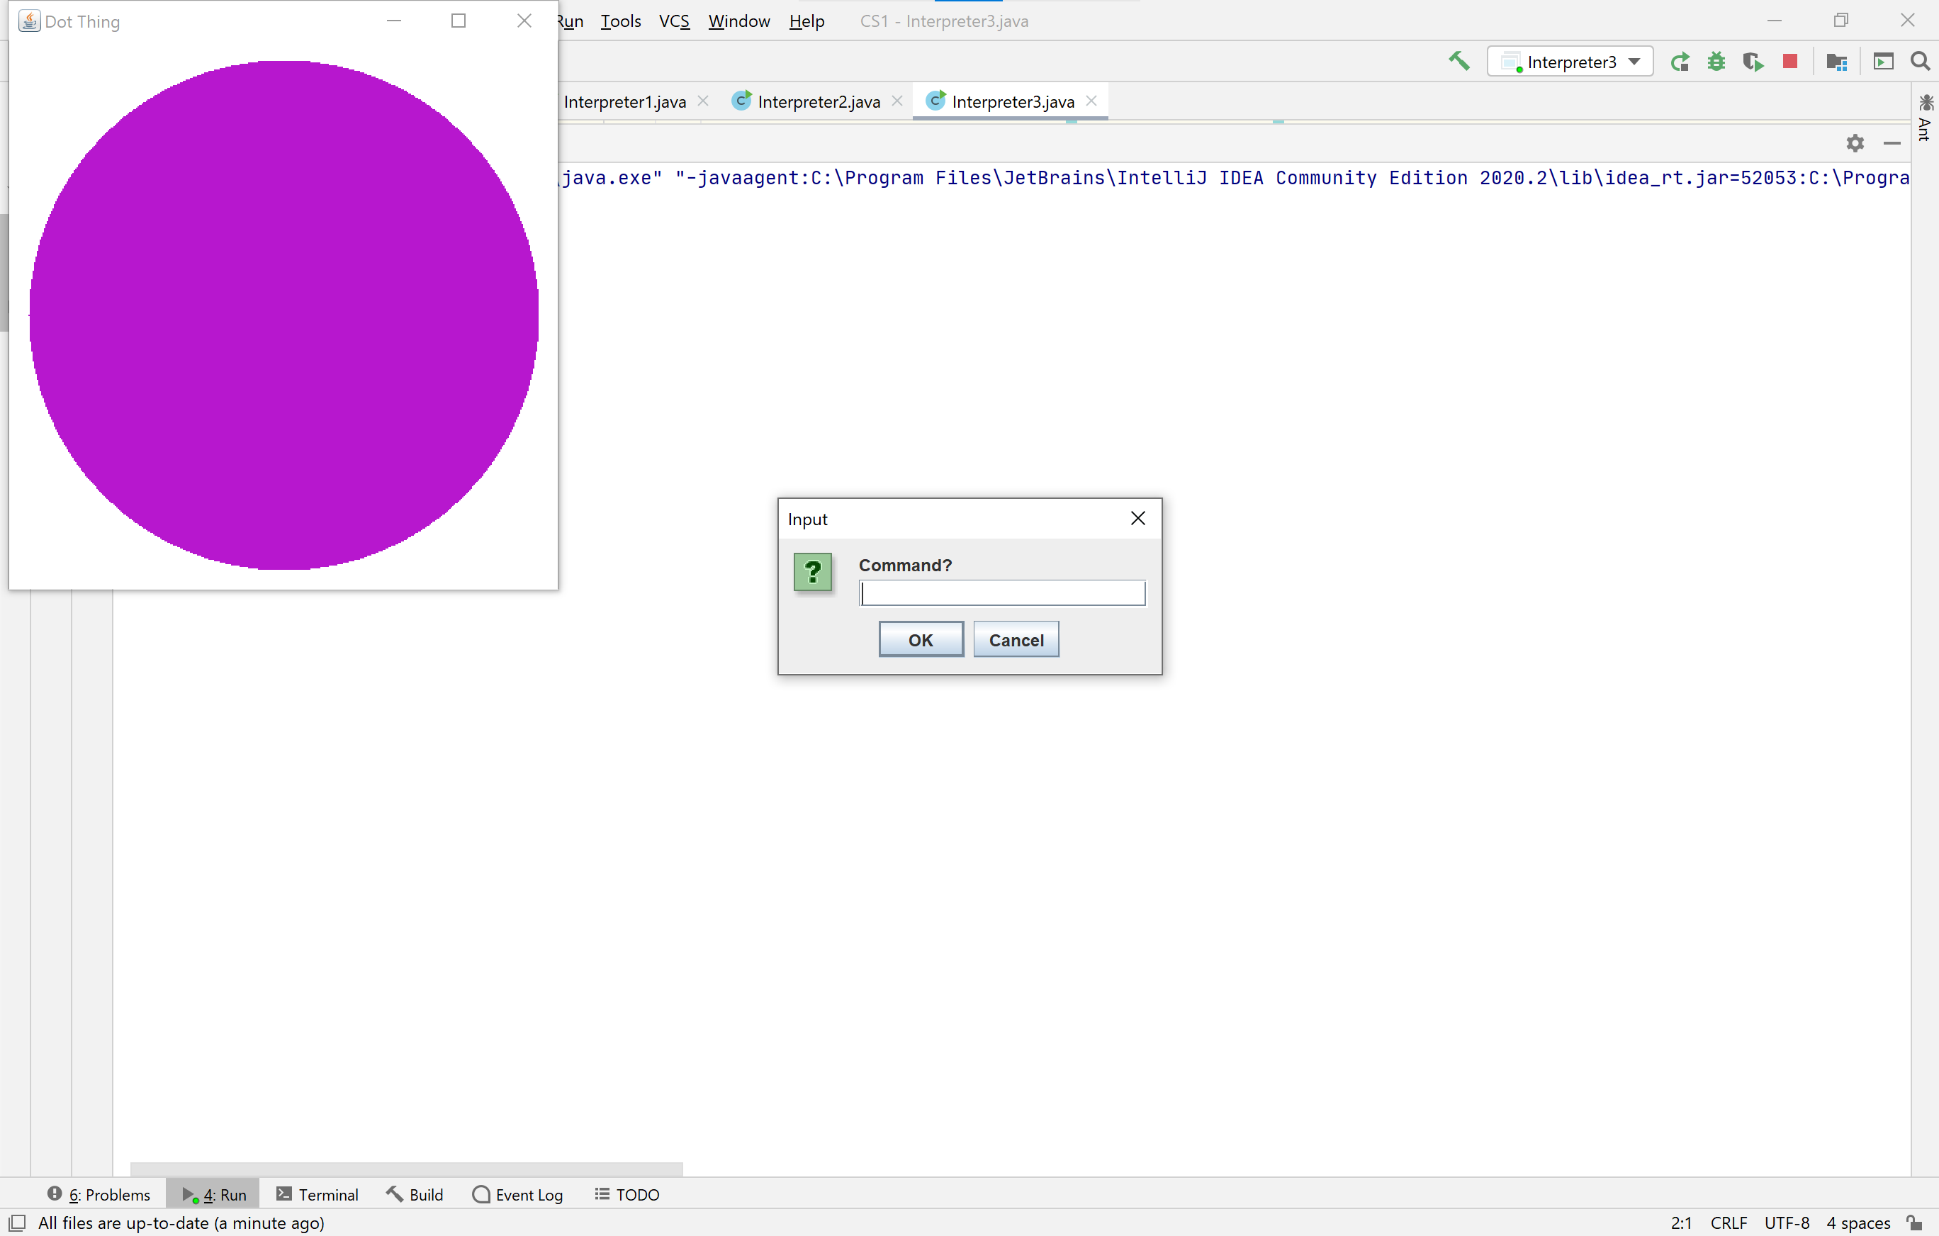Click the 2:1 cursor position indicator
Viewport: 1939px width, 1236px height.
tap(1681, 1223)
